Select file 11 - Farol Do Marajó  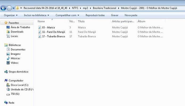[54, 32]
